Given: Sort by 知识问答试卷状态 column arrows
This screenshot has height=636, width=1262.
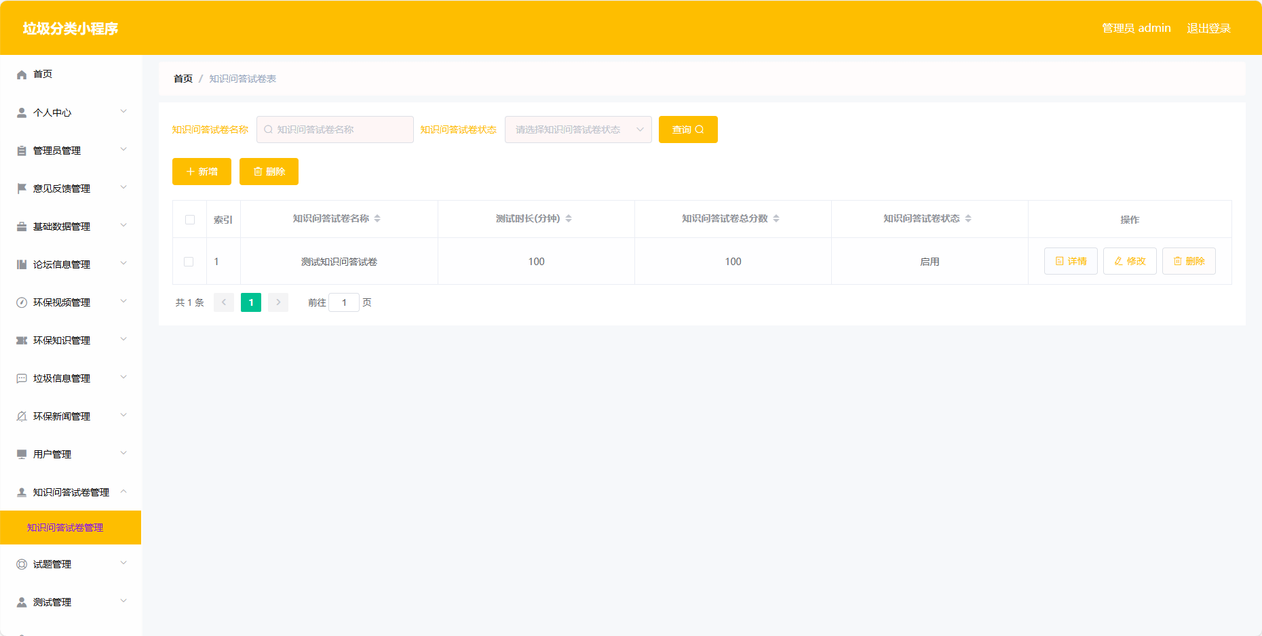Looking at the screenshot, I should pos(968,218).
